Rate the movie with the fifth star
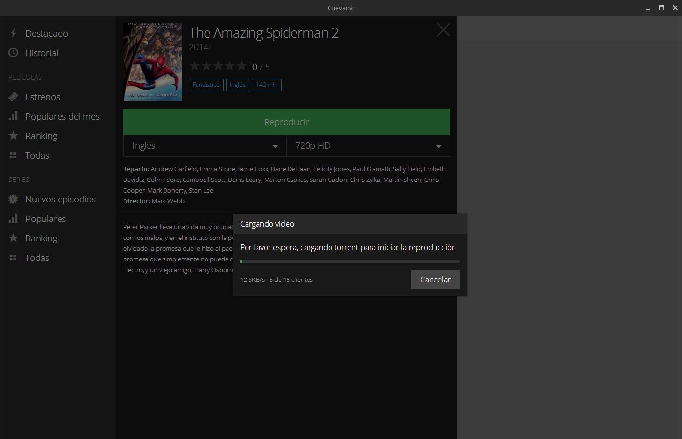This screenshot has width=682, height=439. click(x=242, y=66)
